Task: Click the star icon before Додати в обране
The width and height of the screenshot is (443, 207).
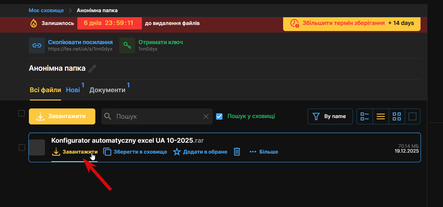Action: 177,152
